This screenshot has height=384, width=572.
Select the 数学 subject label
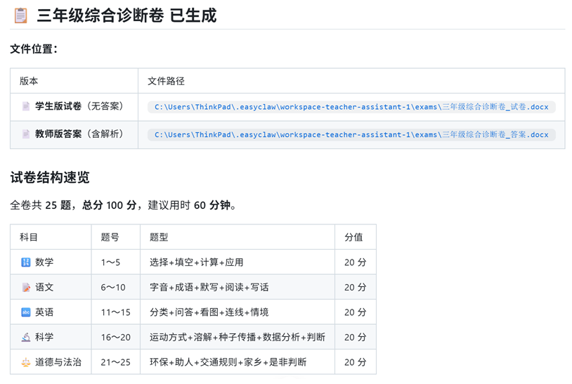point(44,262)
